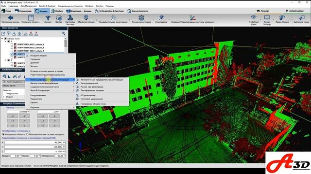The width and height of the screenshot is (311, 174).
Task: Open dropdown arrow beside Predefined Views
Action: coord(260,20)
